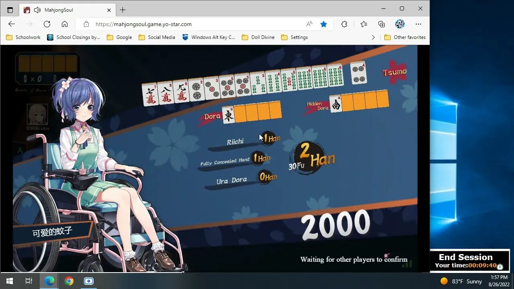This screenshot has width=514, height=289.
Task: Expand the bookmarks overflow chevron
Action: coord(373,37)
